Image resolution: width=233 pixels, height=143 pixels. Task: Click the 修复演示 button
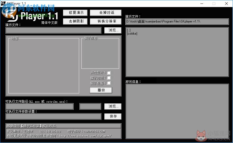75,13
